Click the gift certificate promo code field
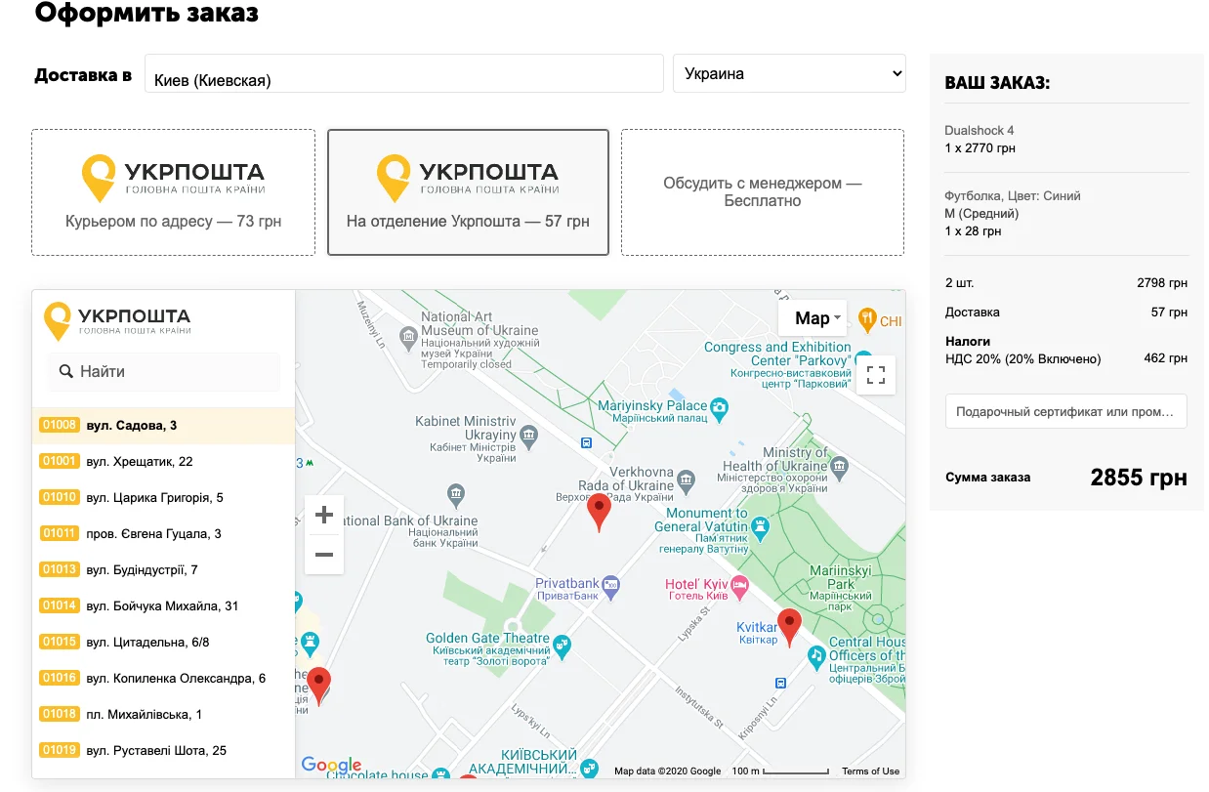The width and height of the screenshot is (1209, 792). click(x=1065, y=412)
